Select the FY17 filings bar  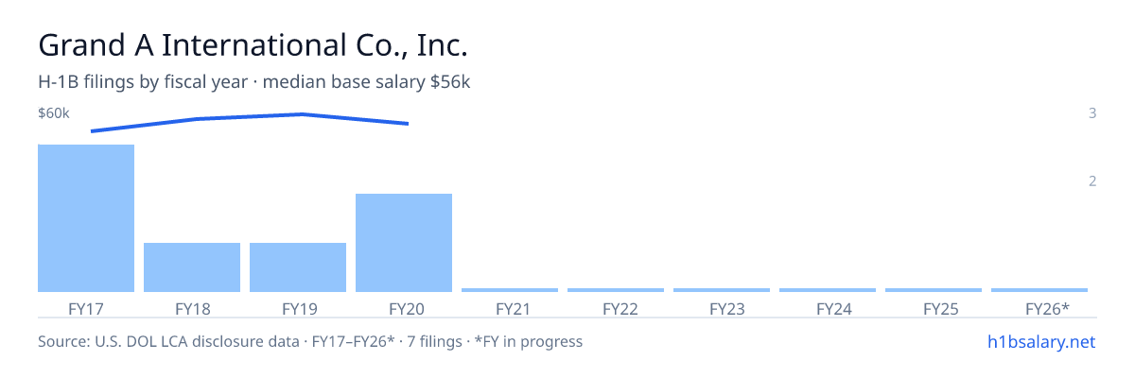pos(86,218)
